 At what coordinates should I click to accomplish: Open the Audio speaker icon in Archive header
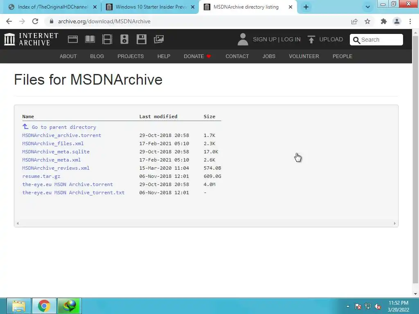click(124, 39)
